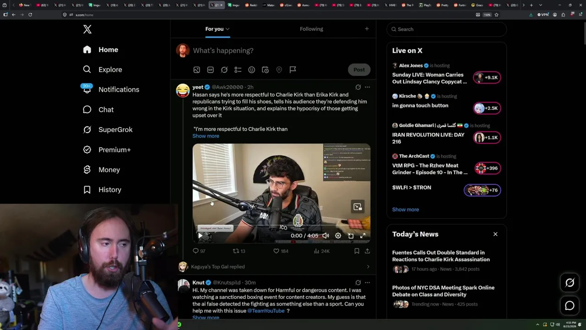Enter fullscreen on the video

(363, 236)
